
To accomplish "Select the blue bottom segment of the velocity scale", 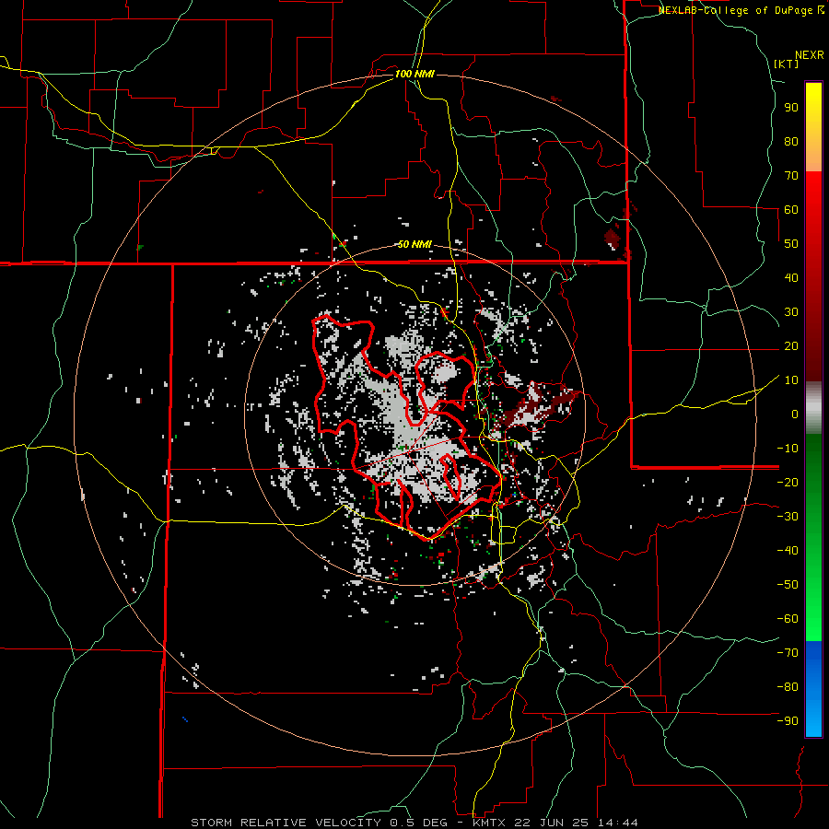I will pos(813,689).
